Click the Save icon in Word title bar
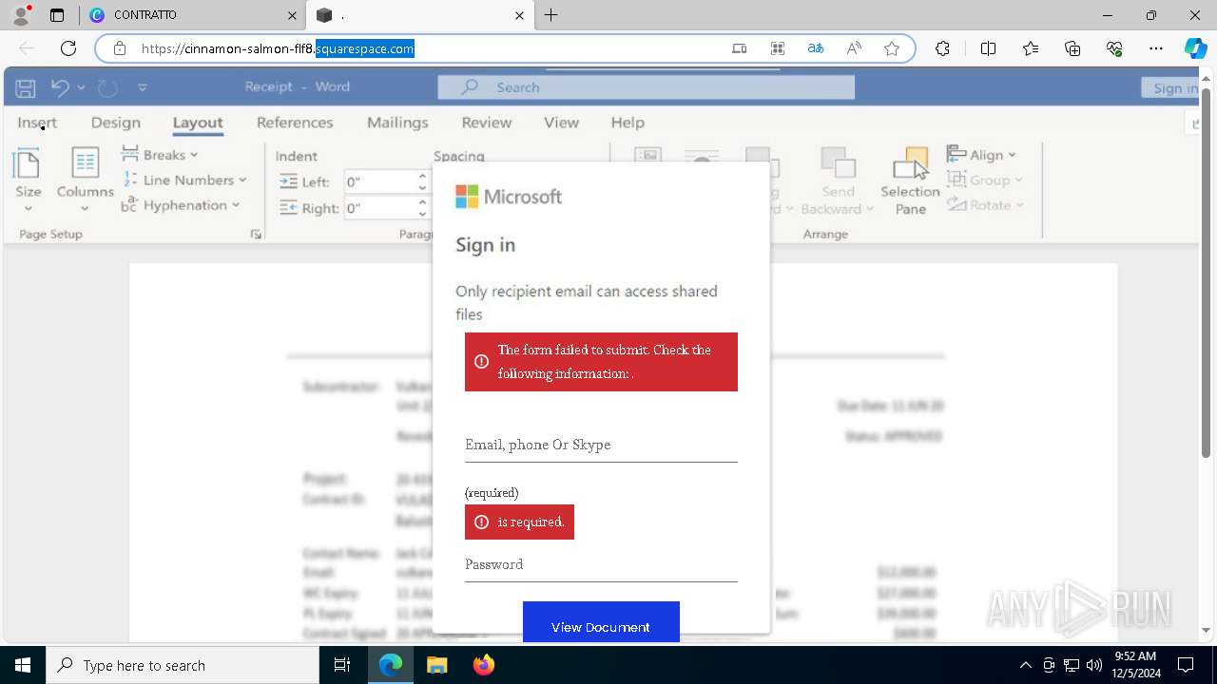 26,87
